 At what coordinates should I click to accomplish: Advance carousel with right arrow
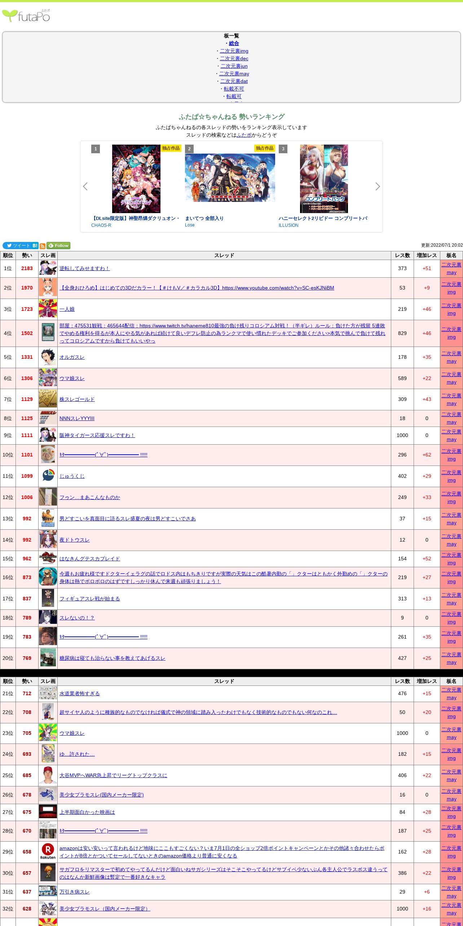[x=378, y=186]
